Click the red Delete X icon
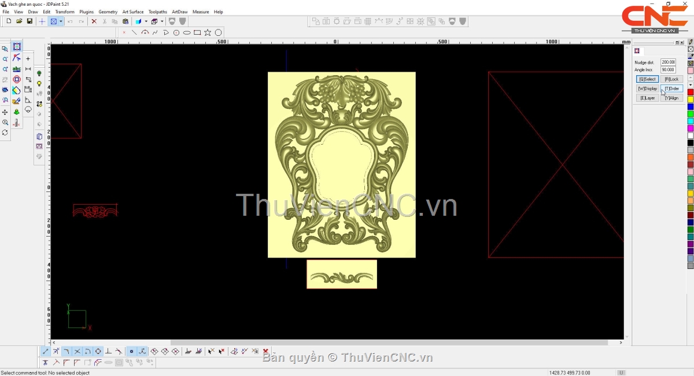This screenshot has height=376, width=694. pyautogui.click(x=94, y=21)
